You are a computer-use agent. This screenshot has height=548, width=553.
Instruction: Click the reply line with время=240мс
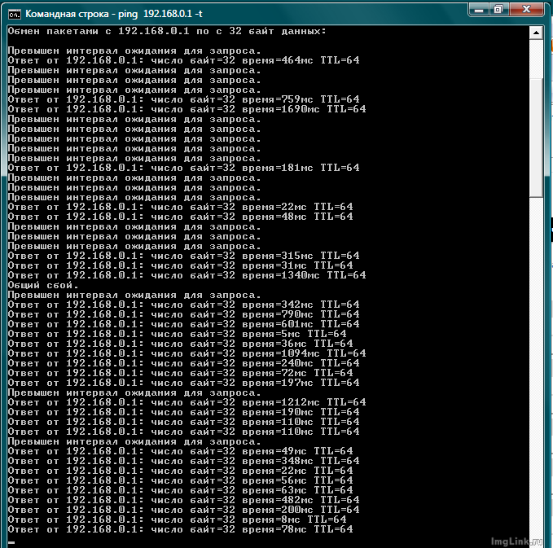click(184, 363)
